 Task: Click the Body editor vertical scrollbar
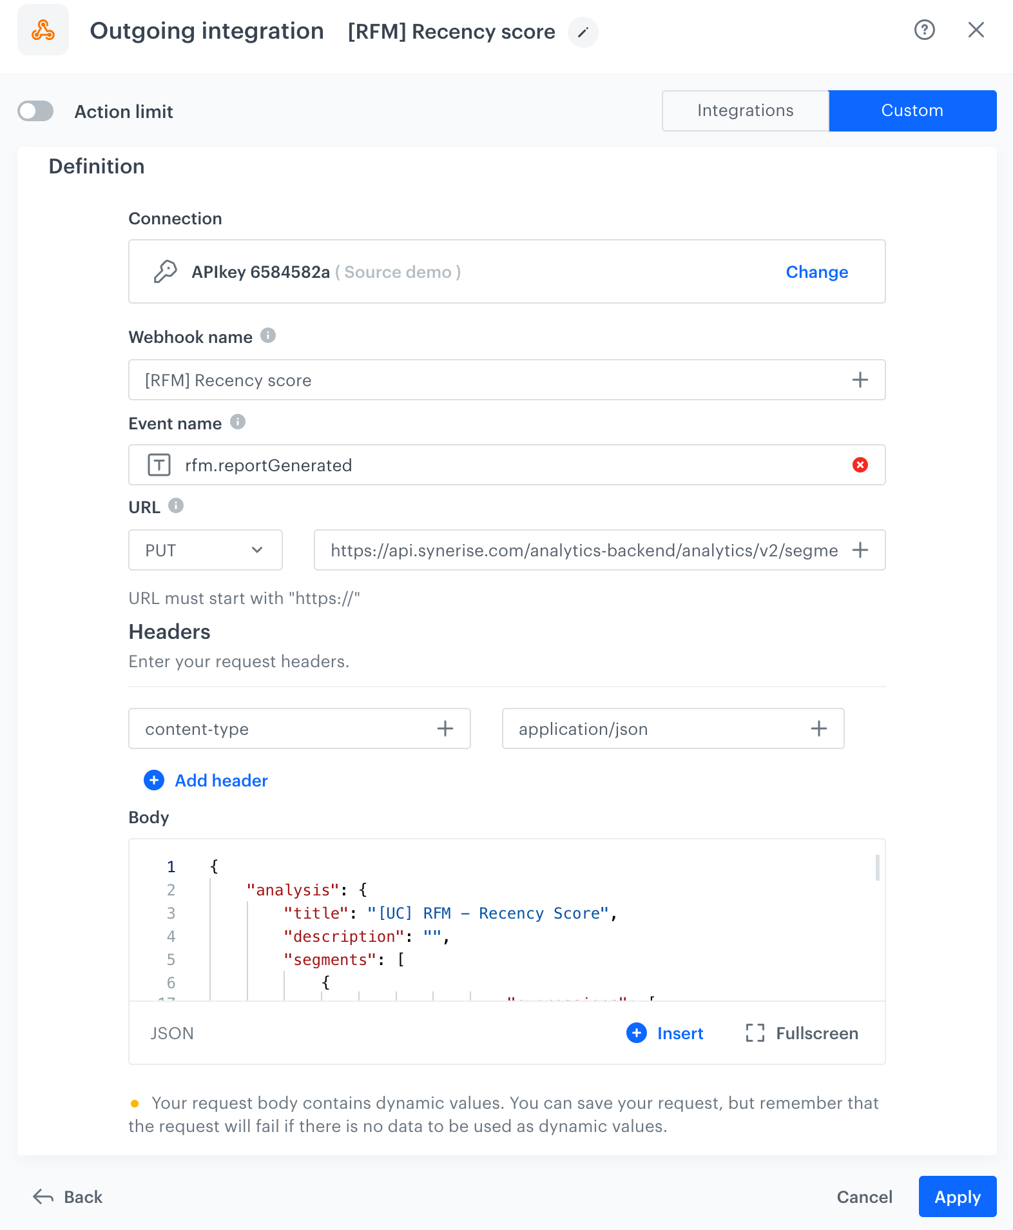pos(877,868)
